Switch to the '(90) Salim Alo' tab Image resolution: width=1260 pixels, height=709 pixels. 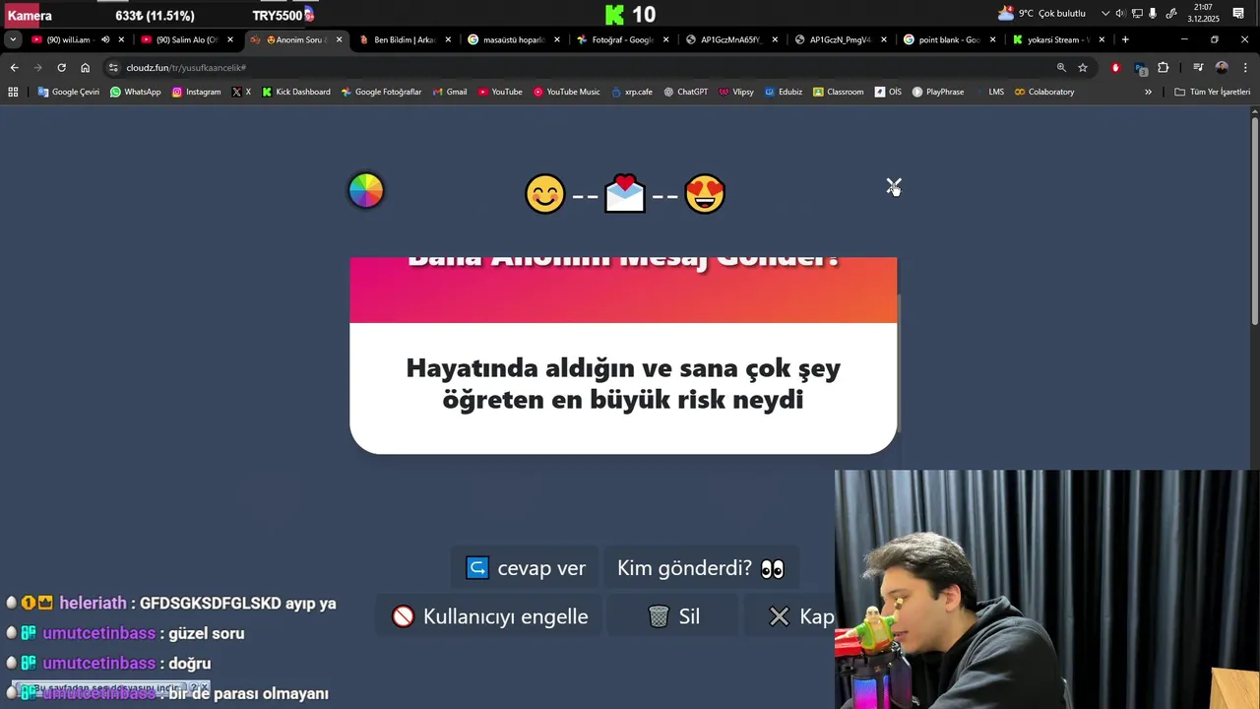[188, 39]
